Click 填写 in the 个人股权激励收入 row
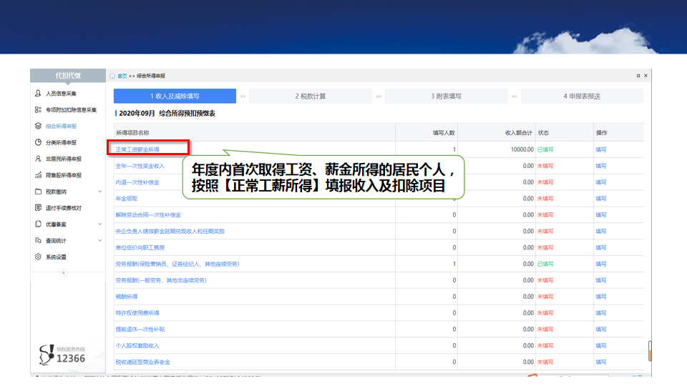 [601, 345]
